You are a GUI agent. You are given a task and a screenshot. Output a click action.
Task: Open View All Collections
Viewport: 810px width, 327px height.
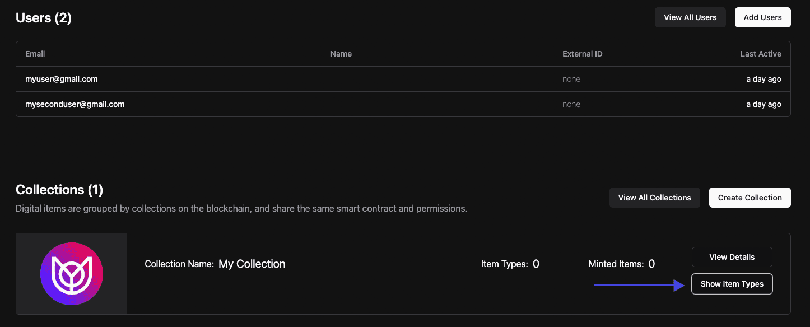(x=654, y=198)
